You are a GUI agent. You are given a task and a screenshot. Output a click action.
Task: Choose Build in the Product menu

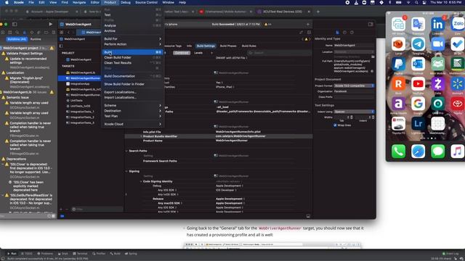132,52
